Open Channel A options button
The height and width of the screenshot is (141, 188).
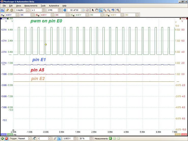click(x=2, y=15)
